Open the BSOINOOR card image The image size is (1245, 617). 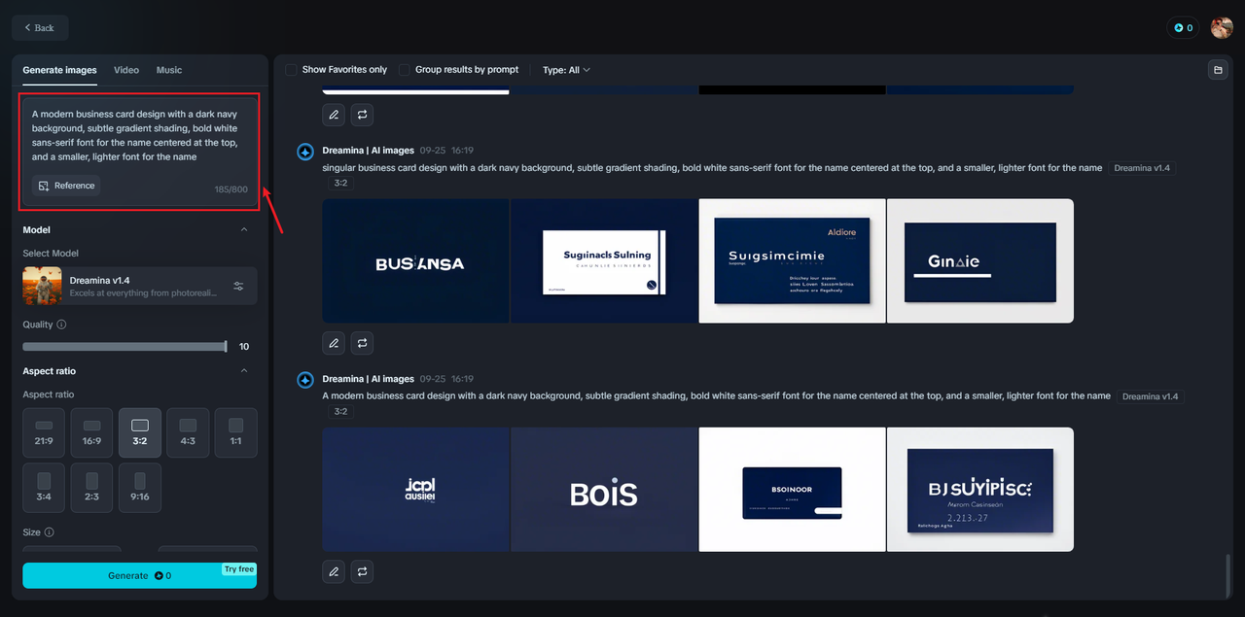(792, 490)
